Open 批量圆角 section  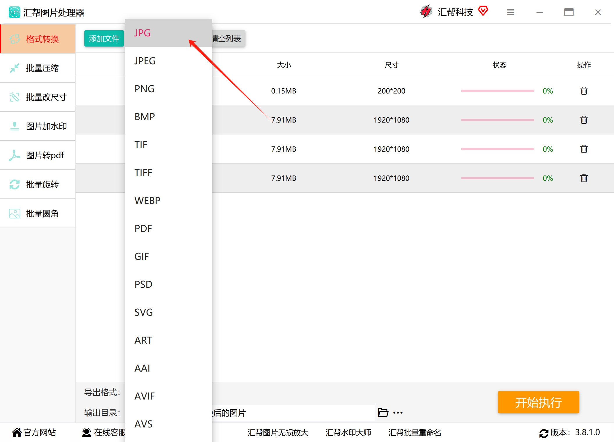[x=38, y=213]
